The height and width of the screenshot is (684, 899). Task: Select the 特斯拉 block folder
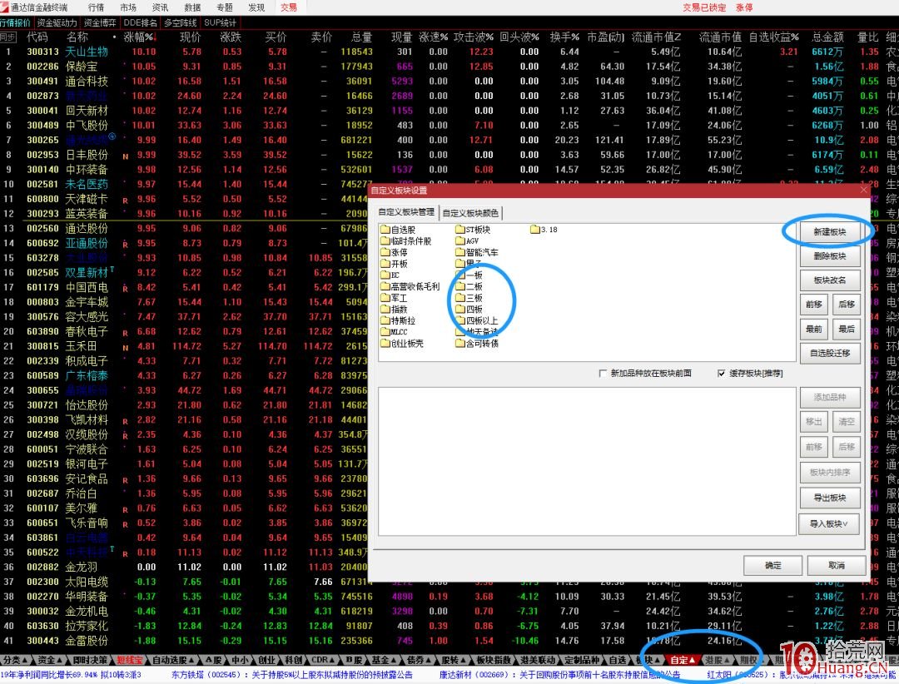402,320
